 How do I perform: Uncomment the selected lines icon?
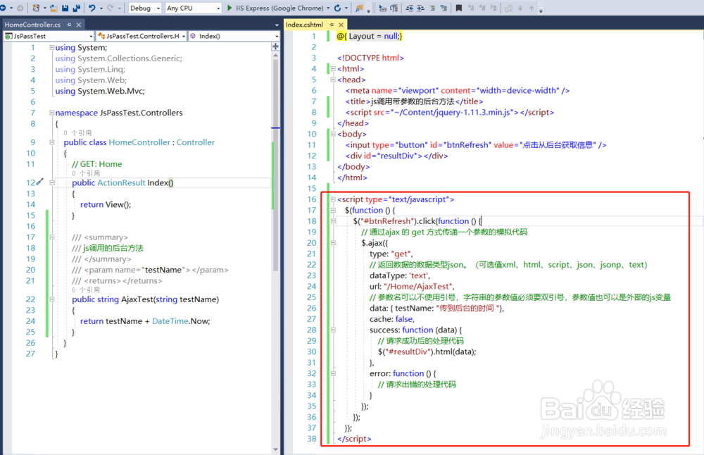pyautogui.click(x=444, y=8)
